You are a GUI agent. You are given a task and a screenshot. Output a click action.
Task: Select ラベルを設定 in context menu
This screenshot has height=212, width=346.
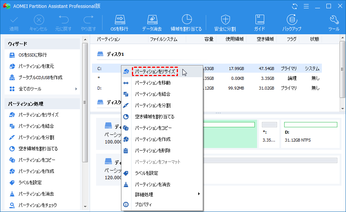[162, 173]
